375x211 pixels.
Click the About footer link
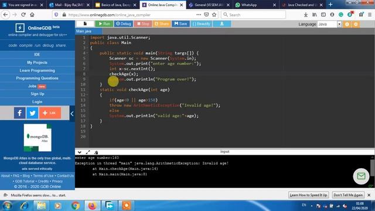click(x=5, y=176)
